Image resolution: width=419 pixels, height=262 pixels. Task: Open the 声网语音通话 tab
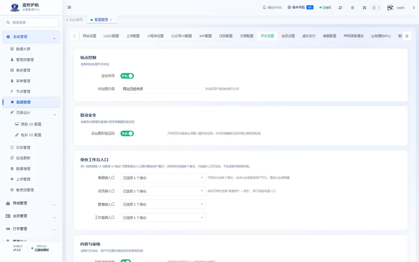pyautogui.click(x=354, y=36)
